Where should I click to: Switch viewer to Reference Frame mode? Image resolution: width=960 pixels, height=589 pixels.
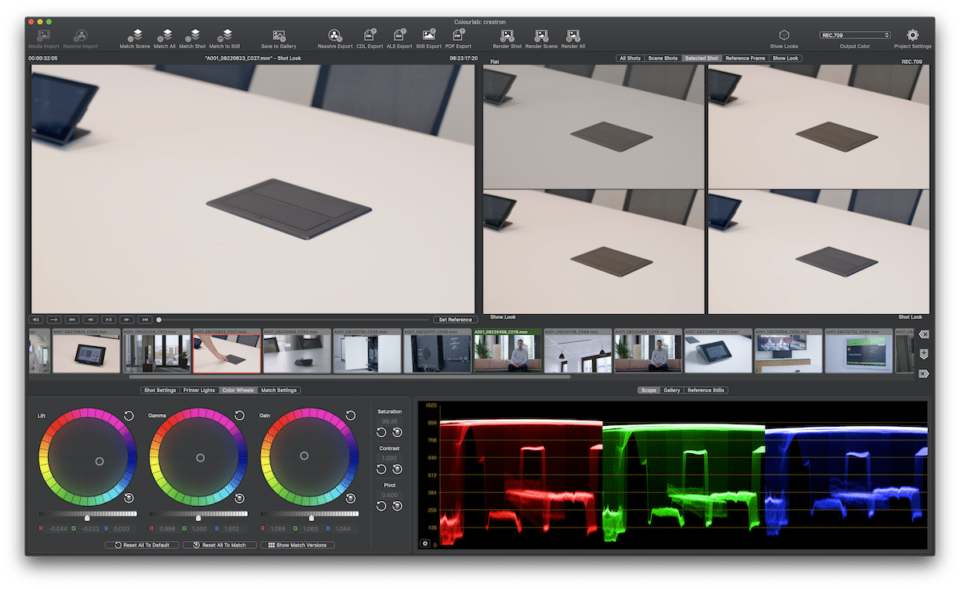pyautogui.click(x=745, y=58)
